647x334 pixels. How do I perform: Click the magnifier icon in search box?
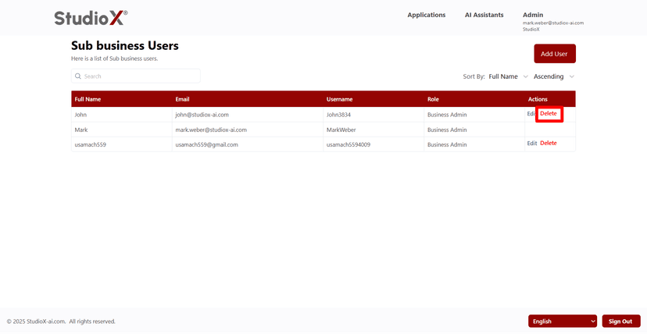pos(78,76)
